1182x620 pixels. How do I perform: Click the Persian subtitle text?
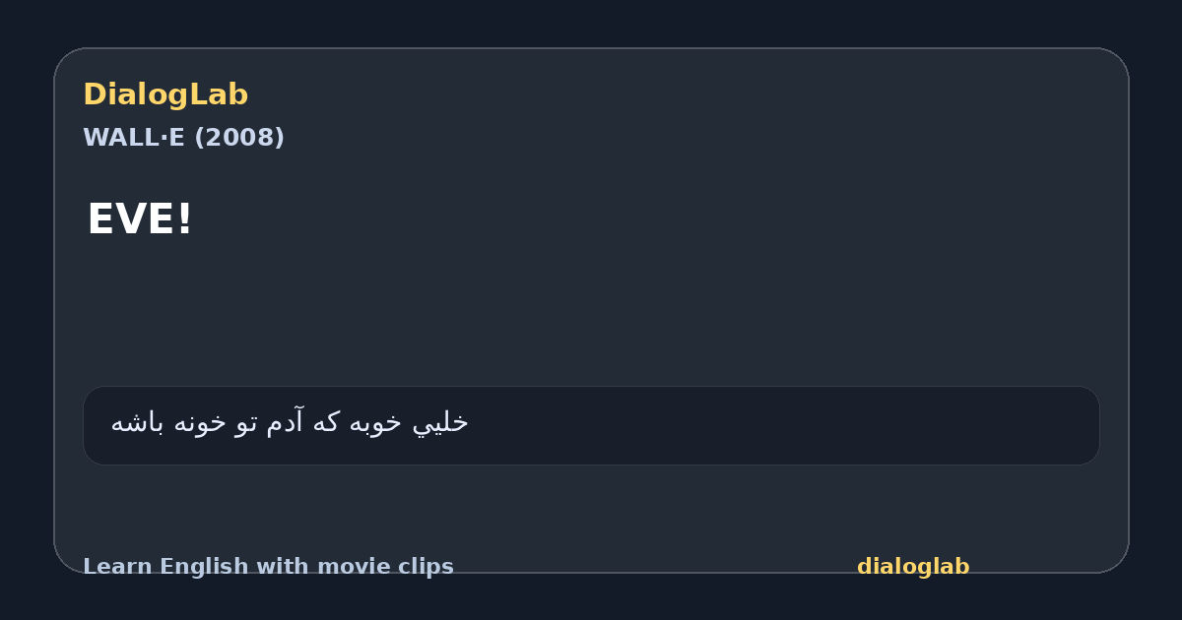(x=290, y=422)
